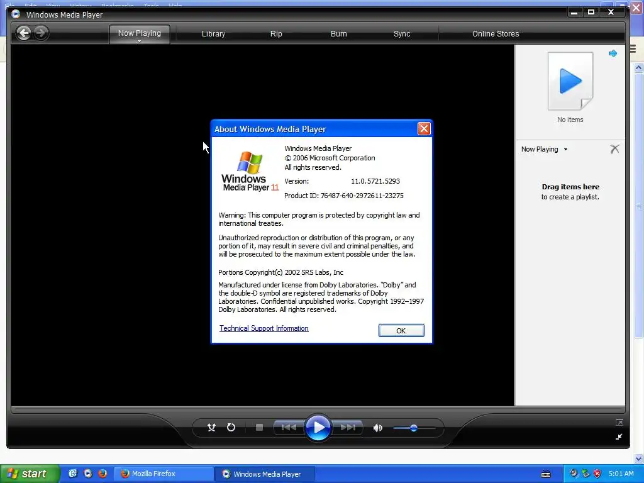The width and height of the screenshot is (644, 483).
Task: Click the Previous track button
Action: [x=289, y=428]
